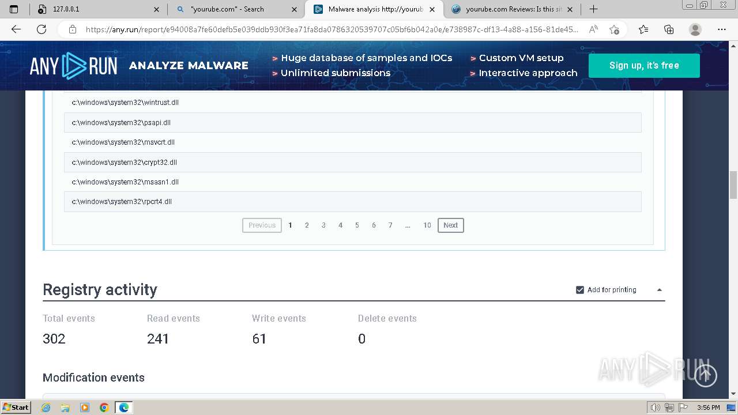Select the msasn1.dll row

(352, 182)
